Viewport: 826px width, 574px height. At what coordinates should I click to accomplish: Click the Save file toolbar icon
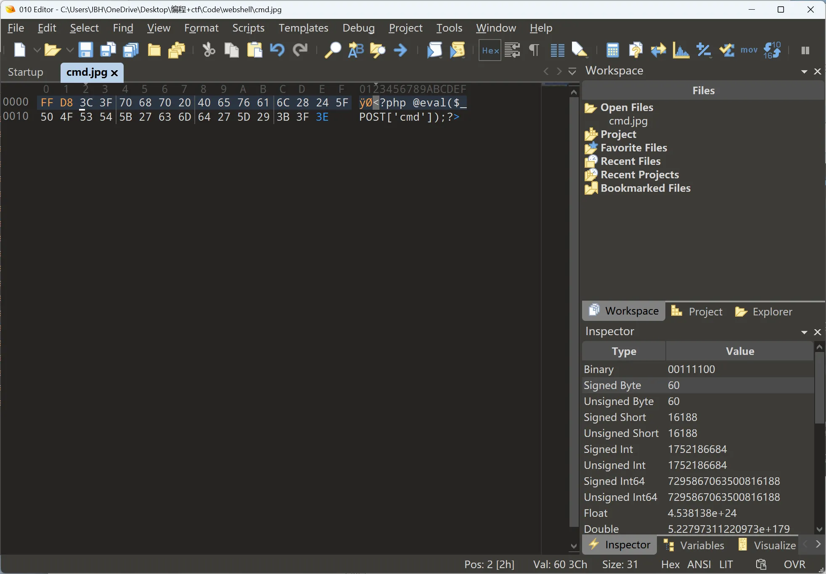point(86,50)
